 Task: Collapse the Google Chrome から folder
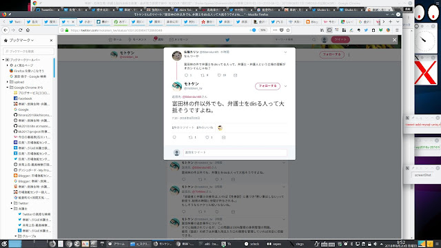coord(8,87)
